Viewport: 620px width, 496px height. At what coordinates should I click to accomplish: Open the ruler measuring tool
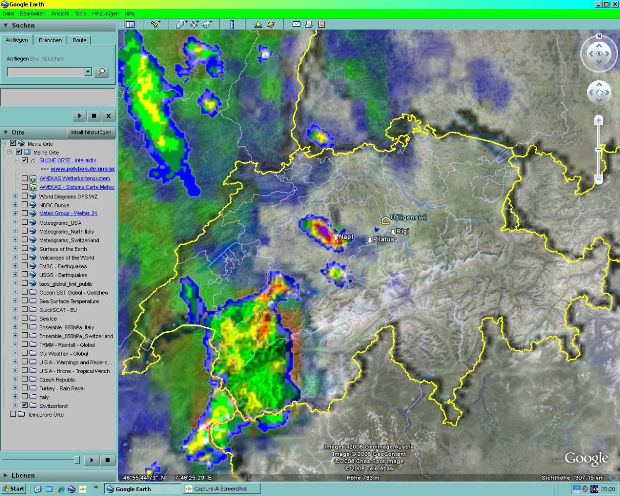(232, 24)
